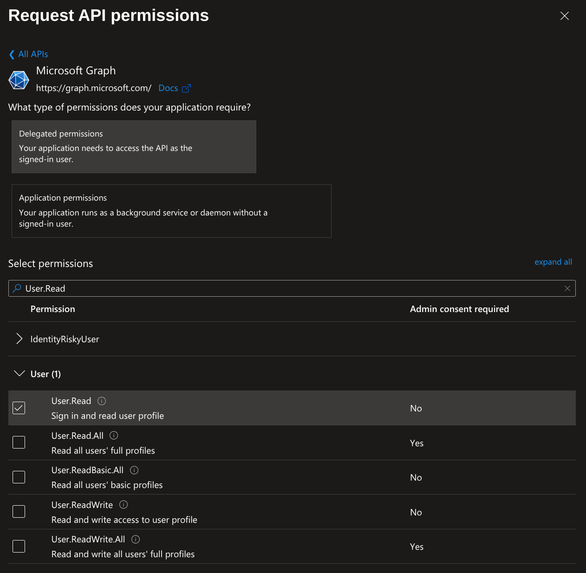The image size is (586, 573).
Task: Click the Microsoft Graph title
Action: (76, 71)
